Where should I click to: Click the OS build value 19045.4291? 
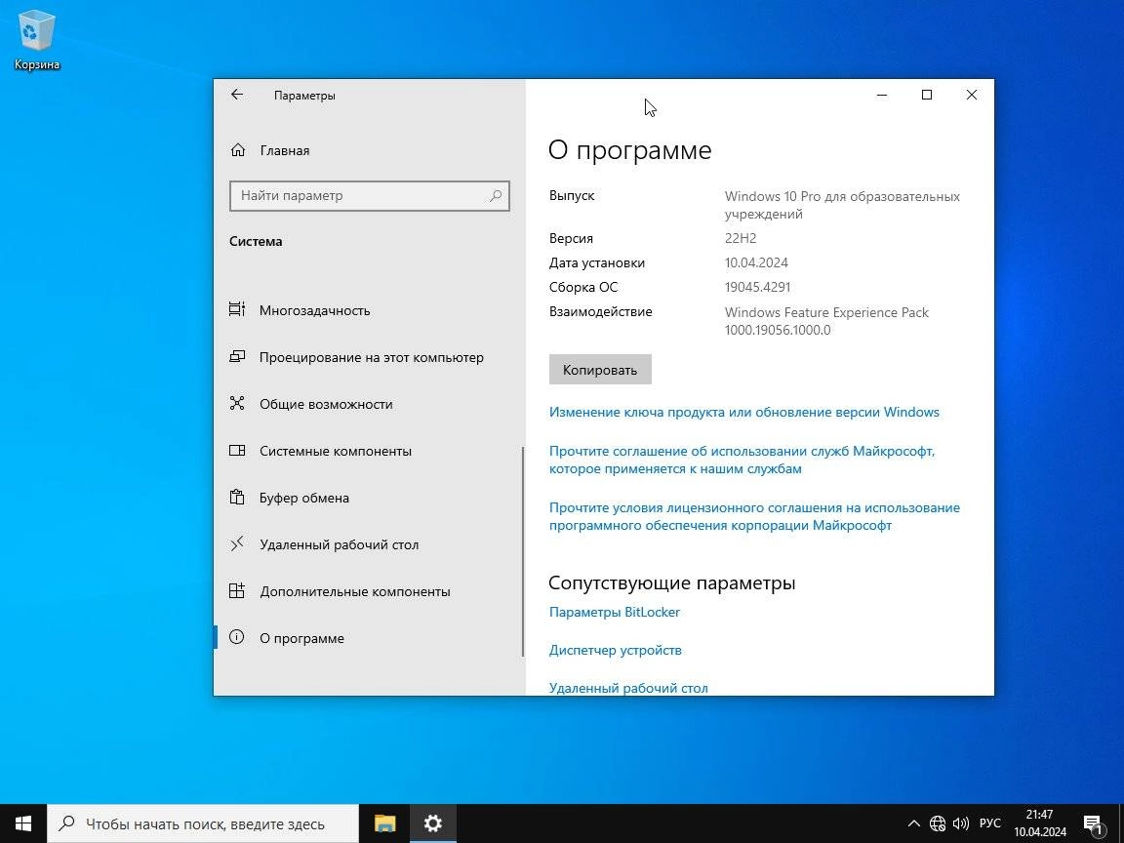tap(758, 287)
